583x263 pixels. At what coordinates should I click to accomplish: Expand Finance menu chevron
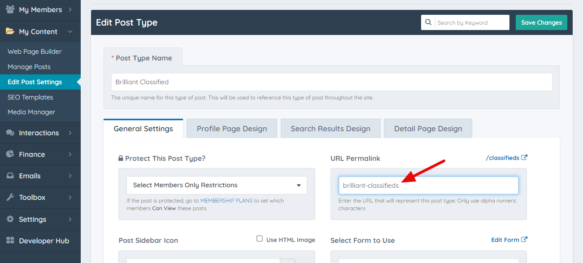70,154
